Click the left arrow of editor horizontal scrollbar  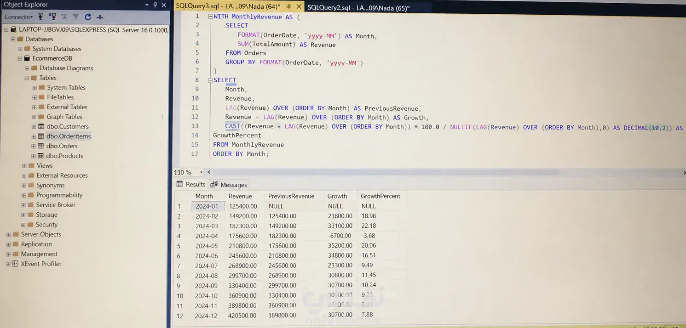tap(209, 172)
